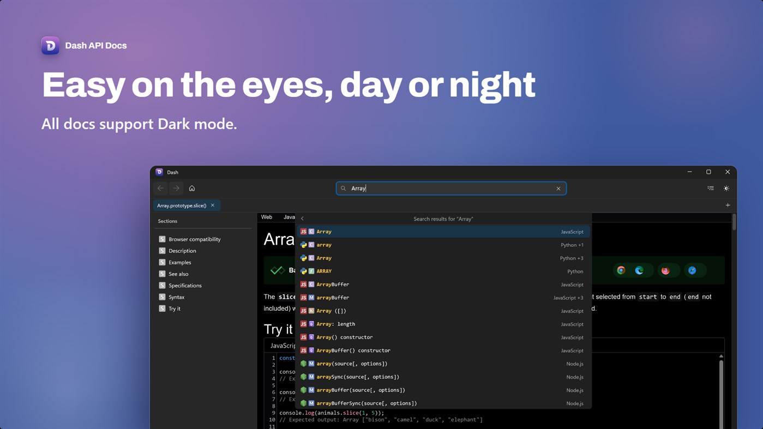Image resolution: width=763 pixels, height=429 pixels.
Task: Open the Node.js "arrayBuffer(source[, options])" result
Action: 443,390
